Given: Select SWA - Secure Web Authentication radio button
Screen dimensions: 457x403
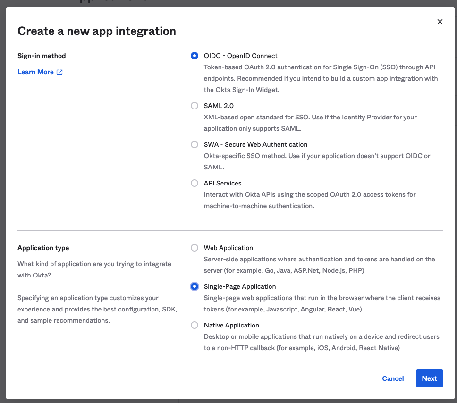Looking at the screenshot, I should (195, 144).
